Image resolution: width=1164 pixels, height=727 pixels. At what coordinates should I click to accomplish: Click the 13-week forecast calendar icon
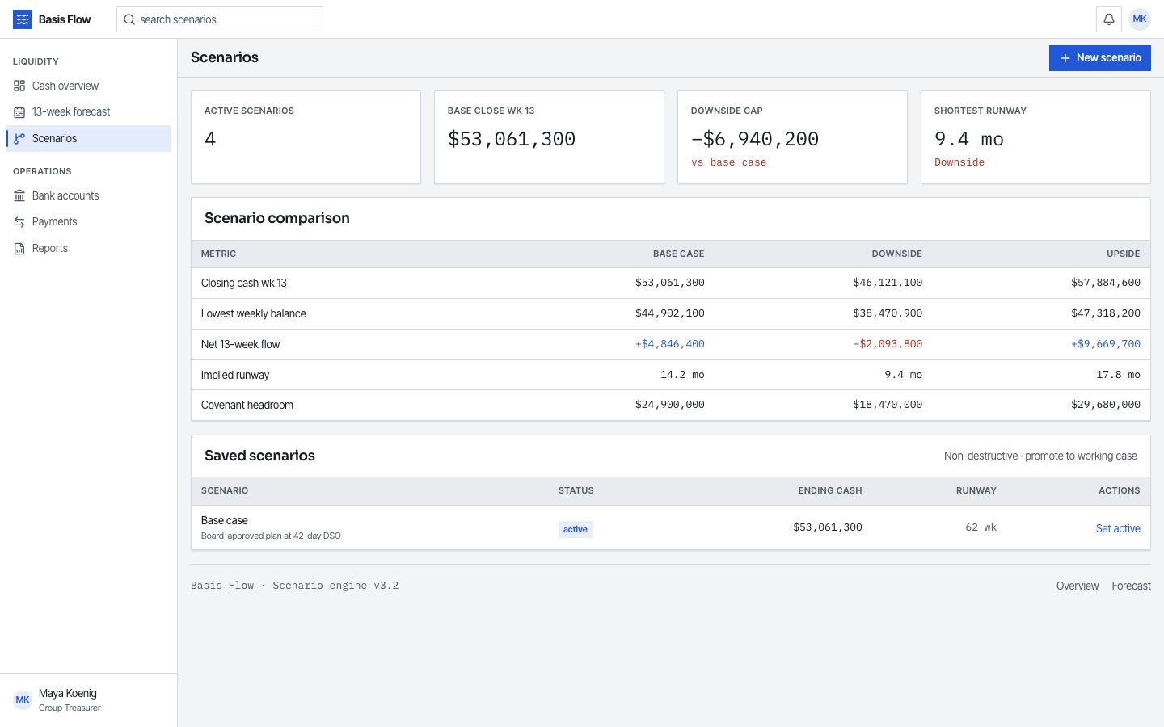(x=19, y=112)
